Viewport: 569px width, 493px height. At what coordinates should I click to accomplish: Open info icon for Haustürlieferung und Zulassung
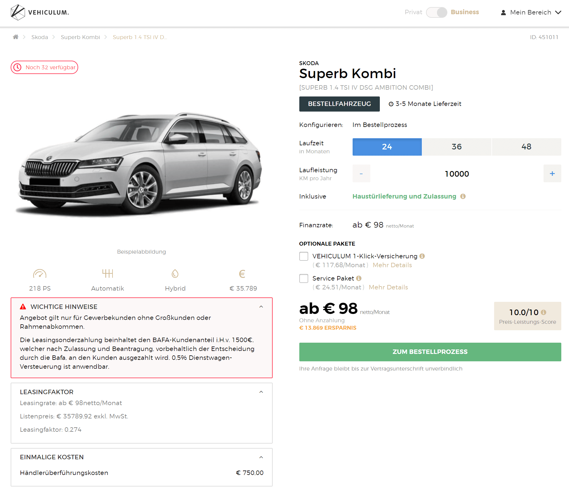point(463,196)
